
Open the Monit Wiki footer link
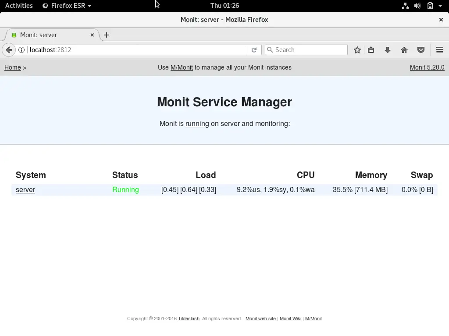pos(290,318)
